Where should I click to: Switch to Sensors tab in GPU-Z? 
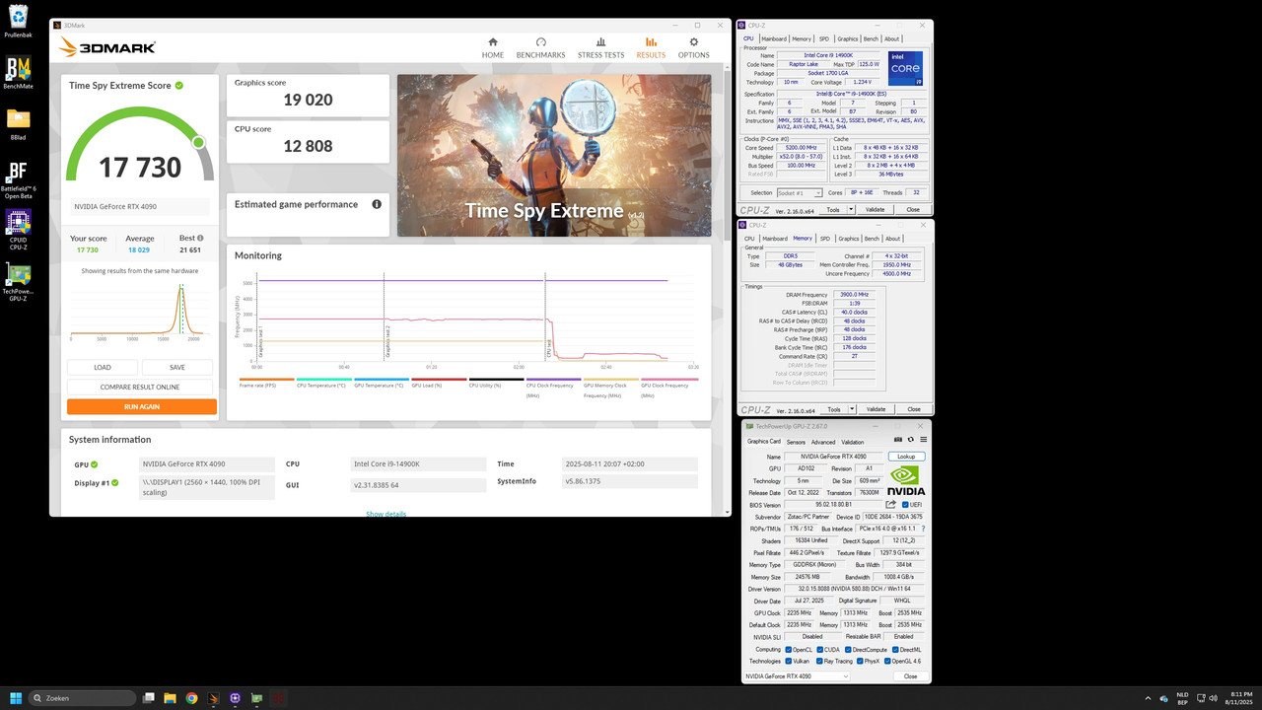pos(795,442)
